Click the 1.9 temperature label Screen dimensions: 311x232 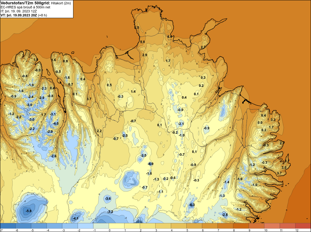click(x=36, y=60)
